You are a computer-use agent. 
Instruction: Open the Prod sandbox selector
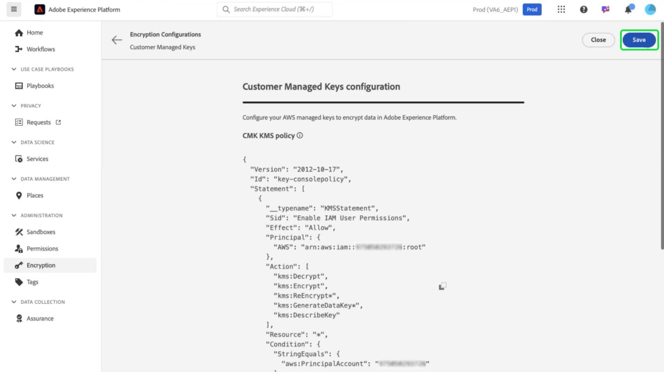click(532, 9)
